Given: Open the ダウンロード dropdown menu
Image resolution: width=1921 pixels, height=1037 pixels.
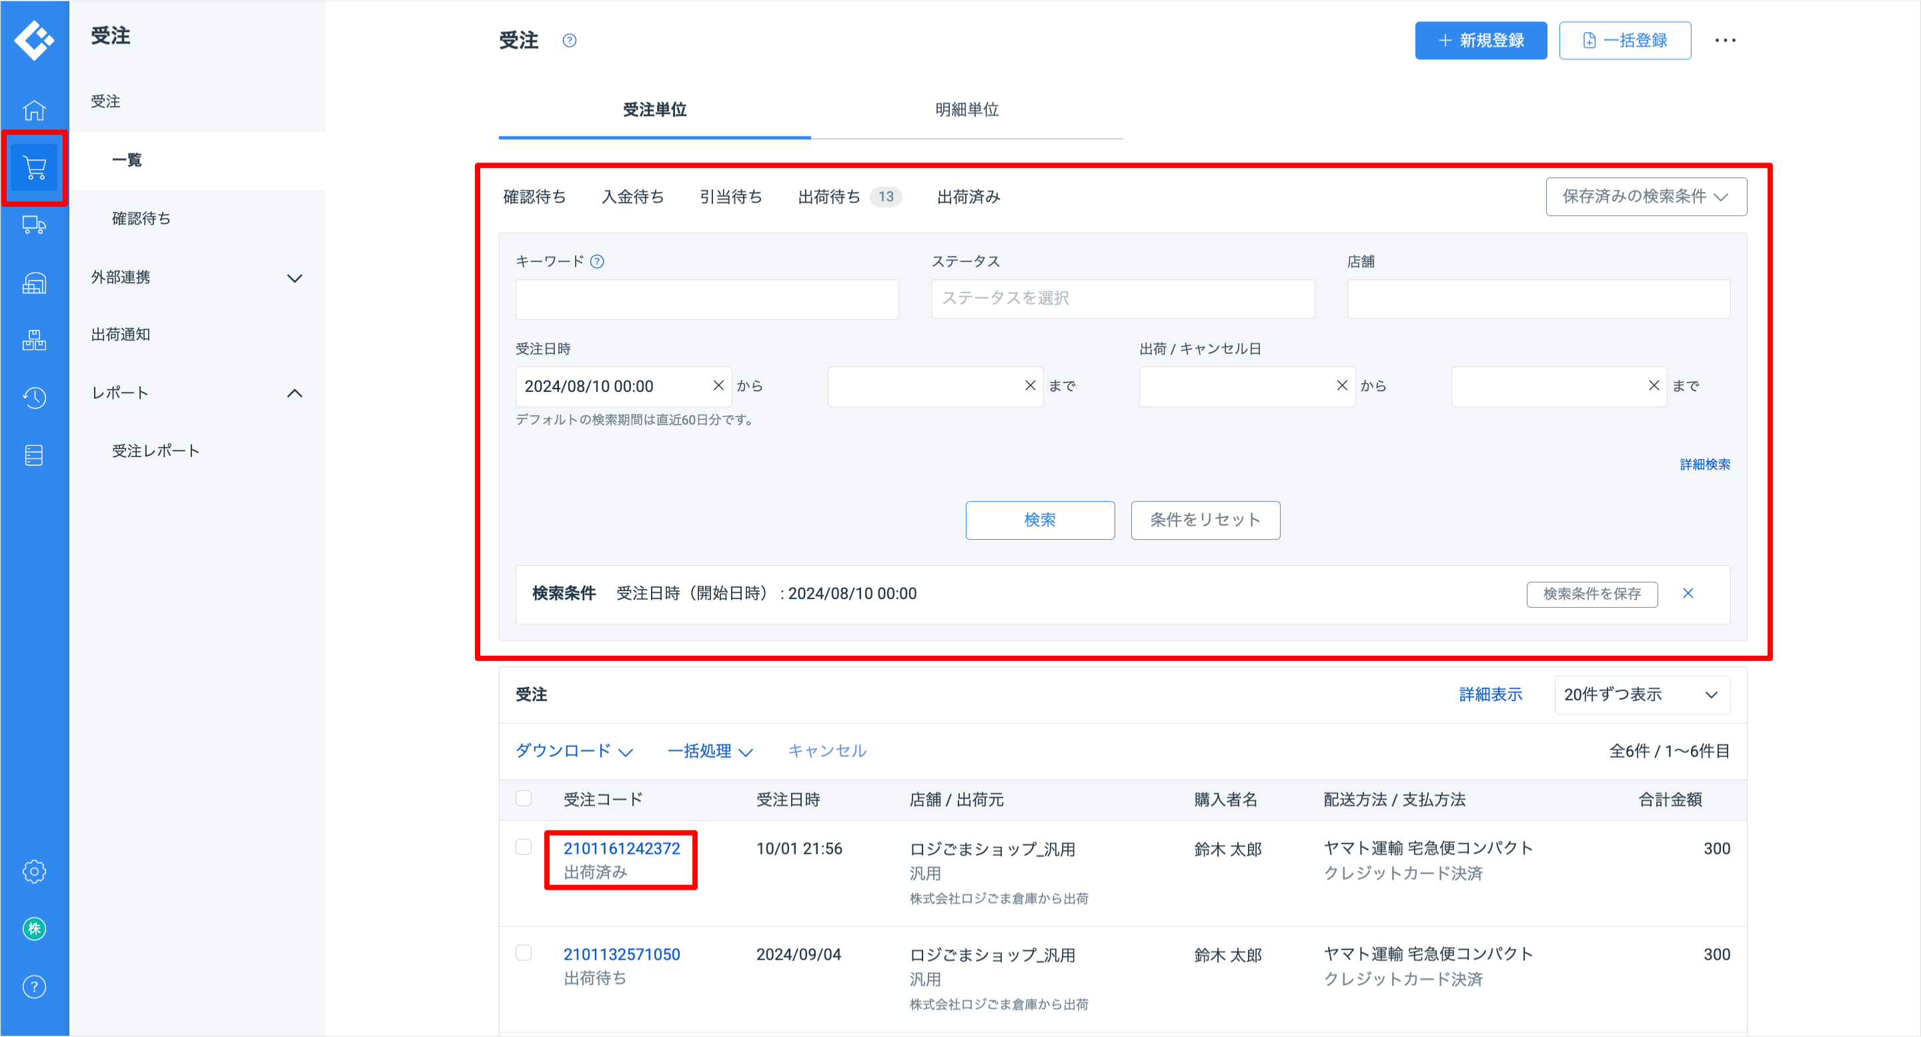Looking at the screenshot, I should tap(574, 751).
